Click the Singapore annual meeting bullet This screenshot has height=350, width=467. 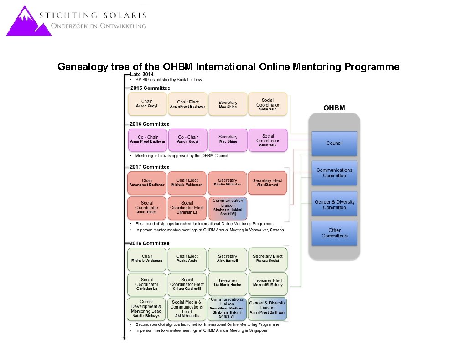[x=202, y=331]
